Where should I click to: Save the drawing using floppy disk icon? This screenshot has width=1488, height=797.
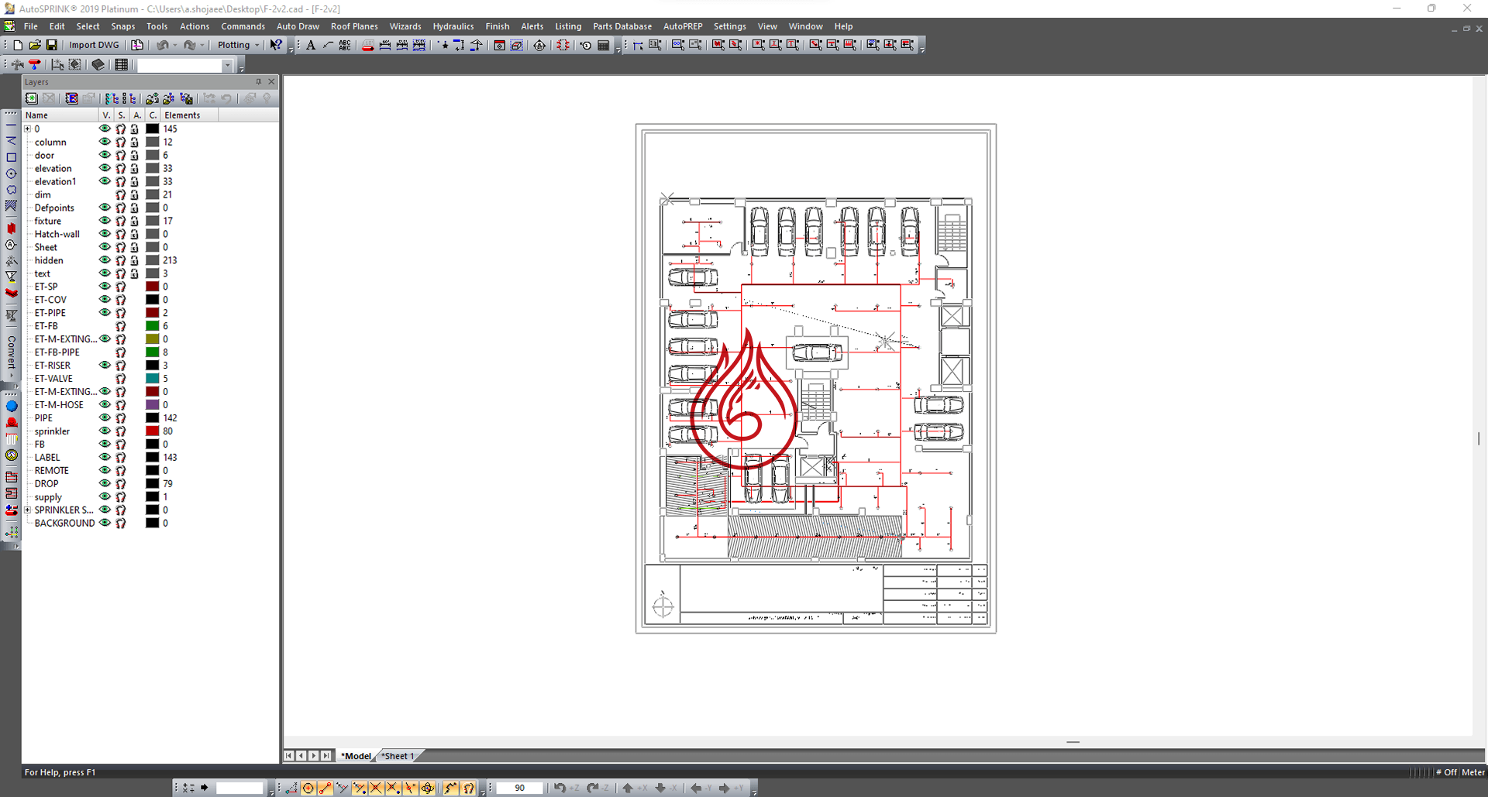coord(52,45)
